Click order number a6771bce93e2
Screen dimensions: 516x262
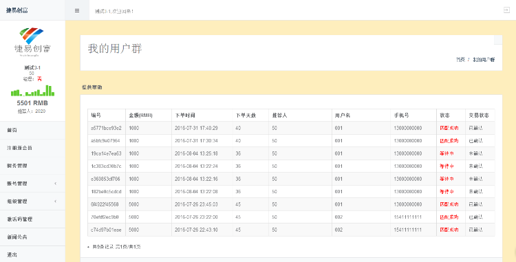click(106, 128)
